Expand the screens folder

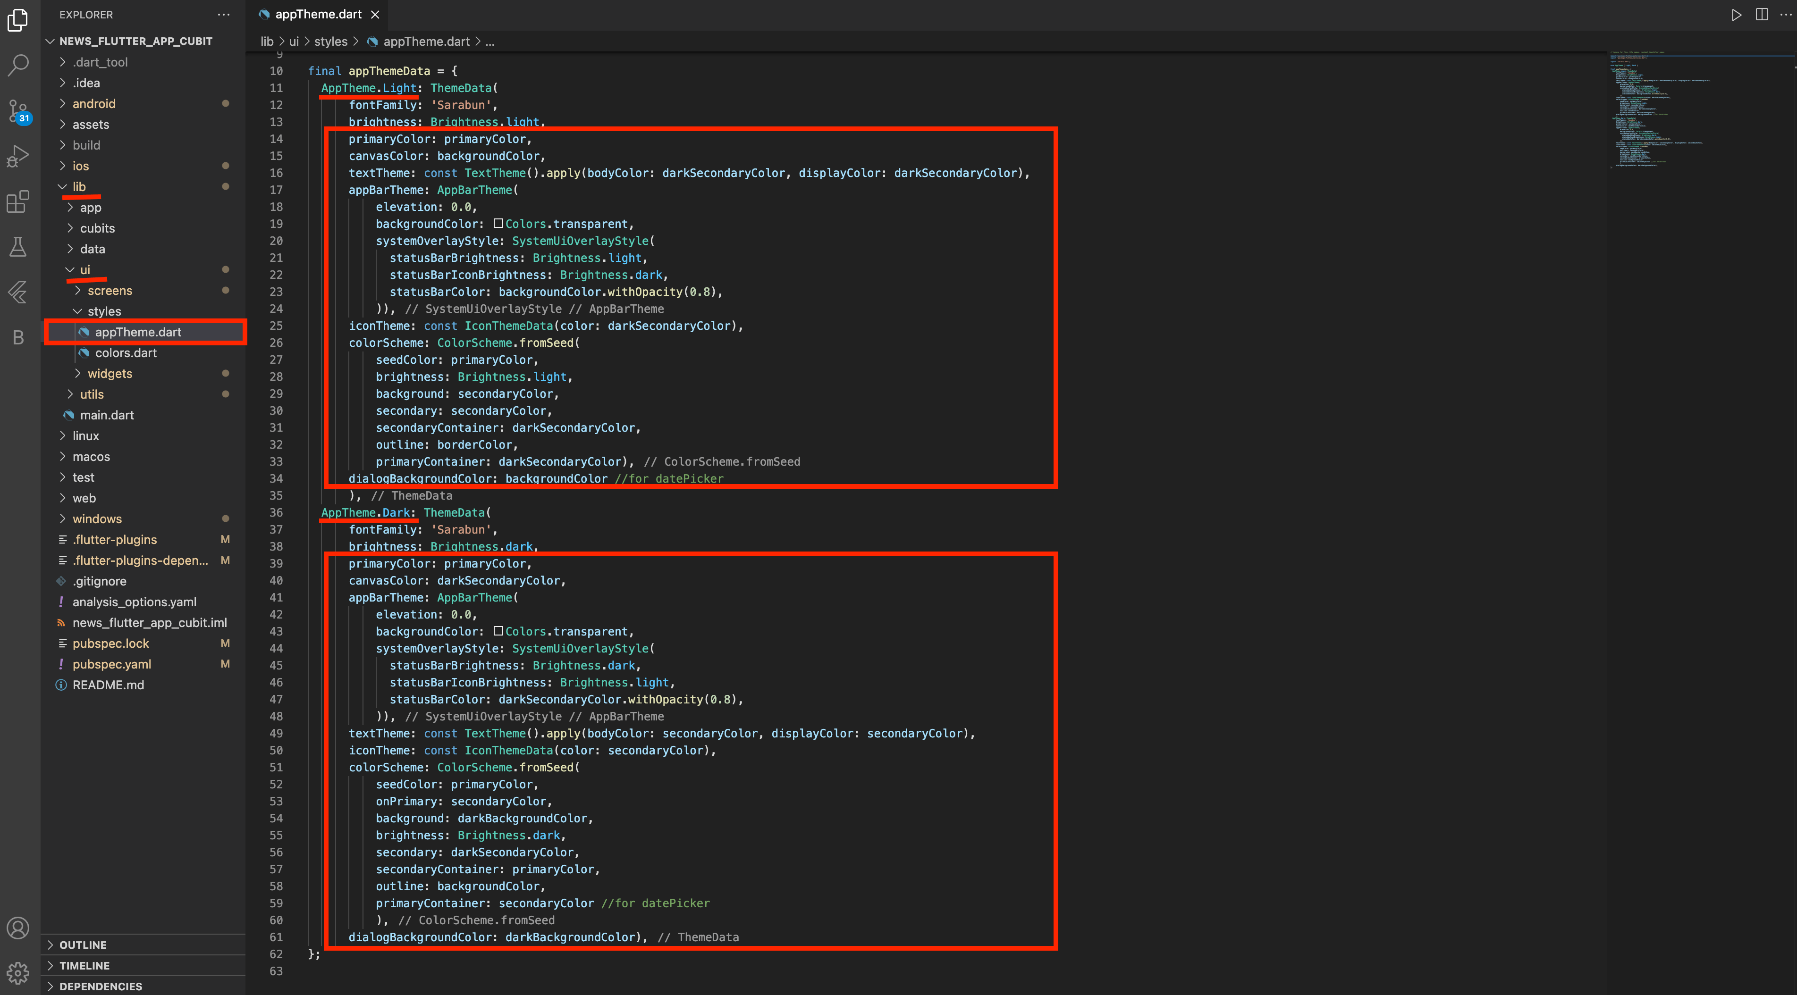coord(110,291)
